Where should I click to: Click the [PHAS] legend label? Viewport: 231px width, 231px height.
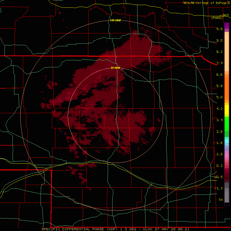(217, 18)
